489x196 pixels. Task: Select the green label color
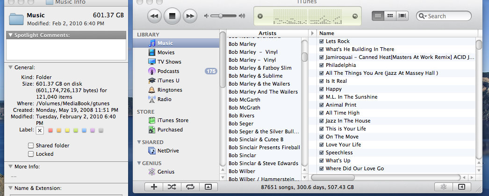point(76,131)
